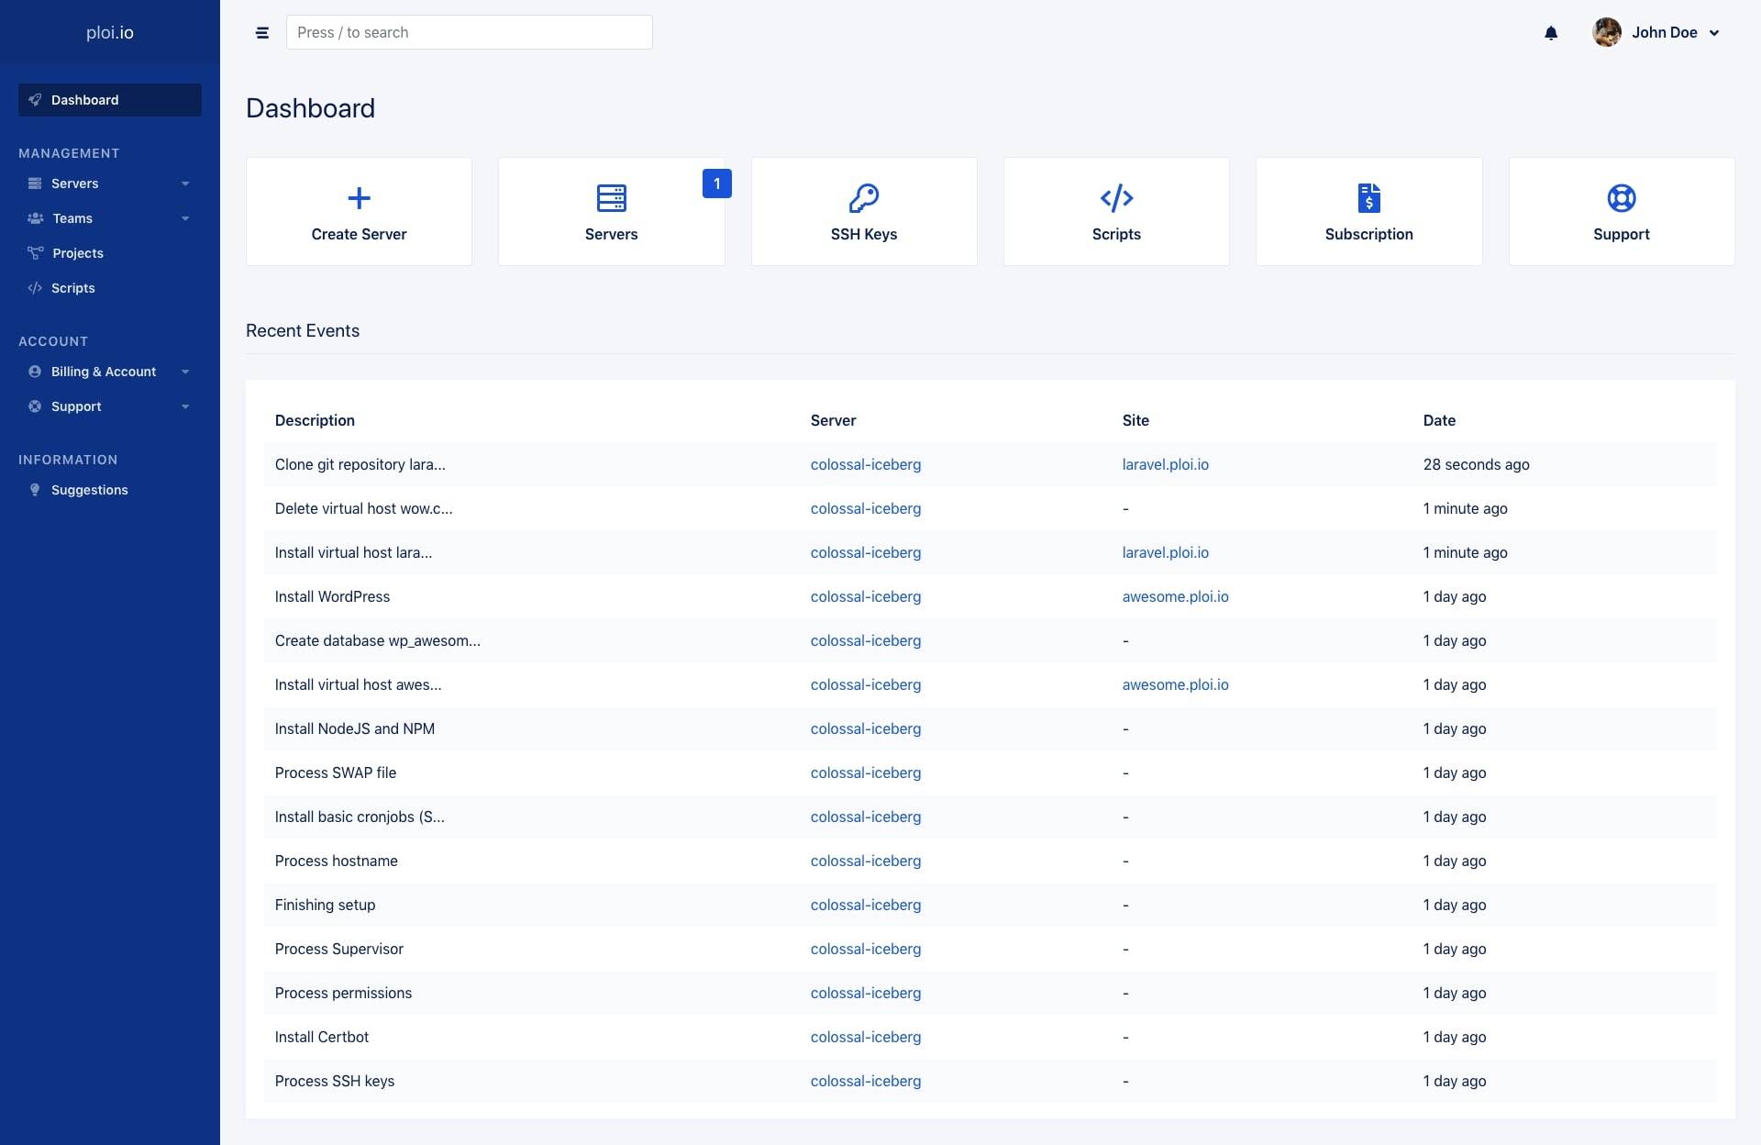
Task: Click the Support life-ring icon
Action: (x=1621, y=198)
